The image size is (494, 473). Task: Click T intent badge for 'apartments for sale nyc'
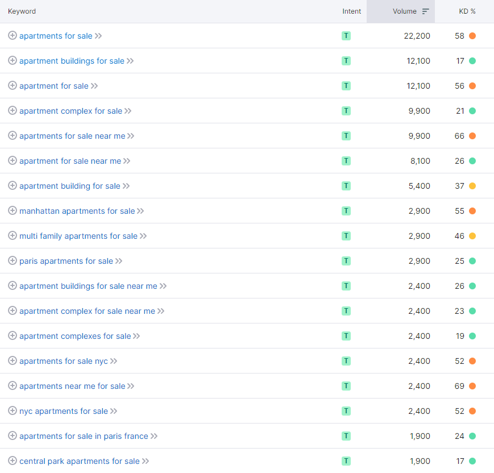click(346, 361)
